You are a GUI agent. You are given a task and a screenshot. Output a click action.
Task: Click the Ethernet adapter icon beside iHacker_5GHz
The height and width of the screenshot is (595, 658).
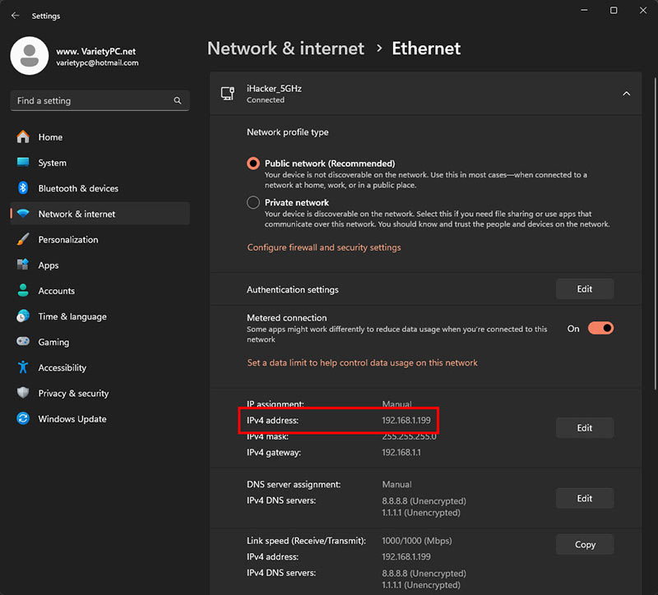(x=228, y=94)
